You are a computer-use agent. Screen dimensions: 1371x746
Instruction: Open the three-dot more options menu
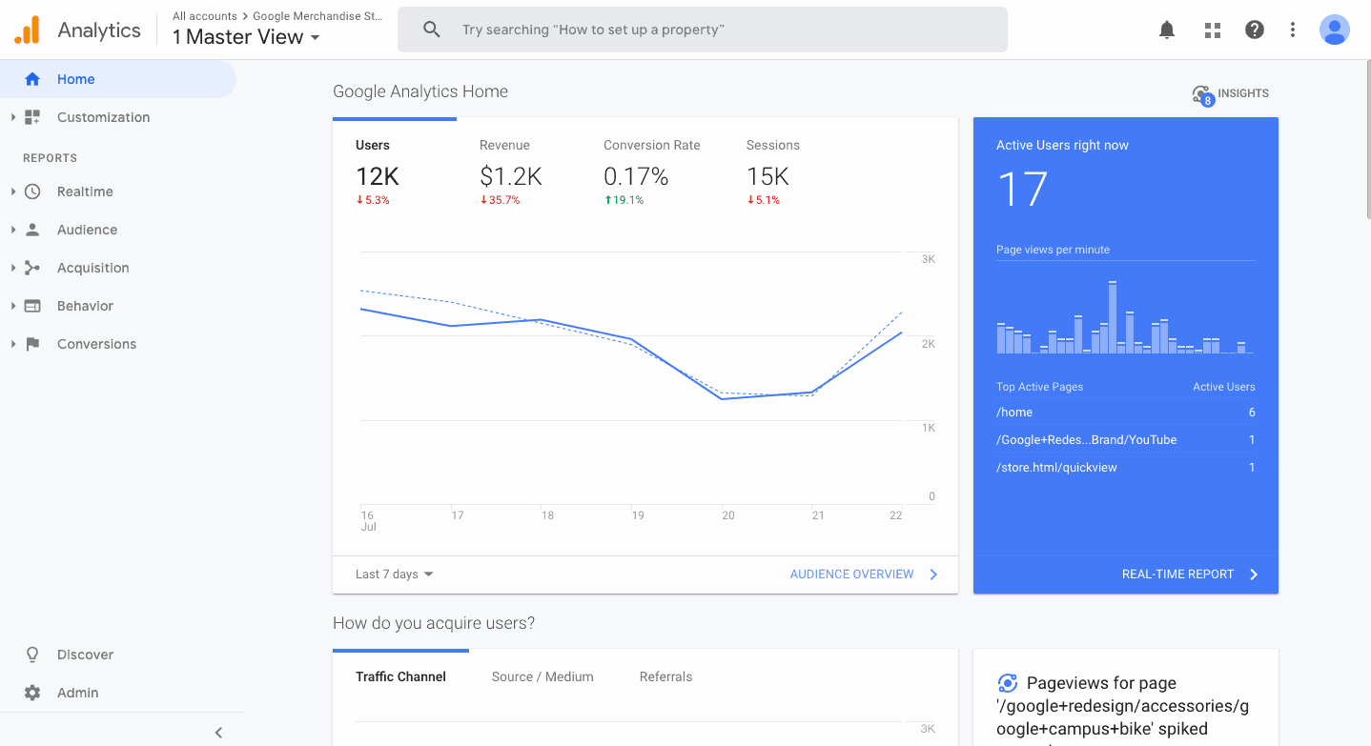(x=1293, y=30)
